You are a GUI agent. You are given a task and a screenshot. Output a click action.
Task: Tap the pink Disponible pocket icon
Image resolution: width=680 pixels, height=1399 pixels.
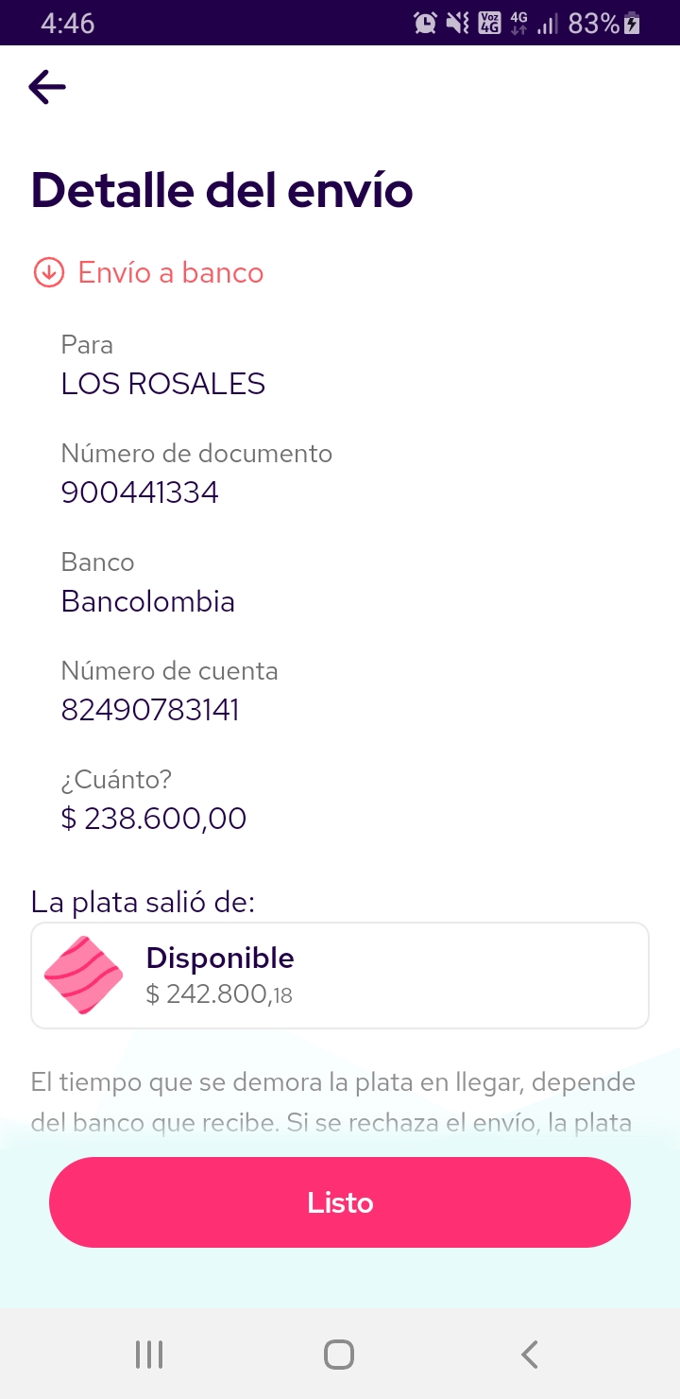pos(83,975)
